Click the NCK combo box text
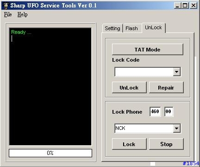 (120, 128)
